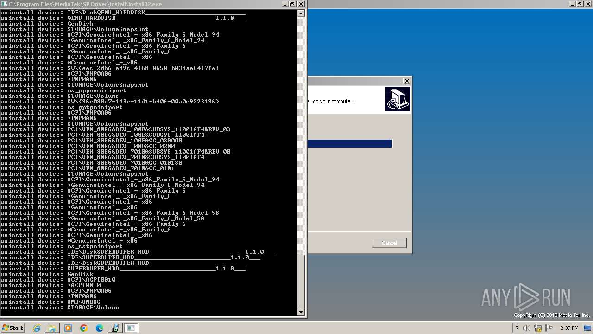
Task: Click console scrollbar up arrow
Action: point(301,13)
